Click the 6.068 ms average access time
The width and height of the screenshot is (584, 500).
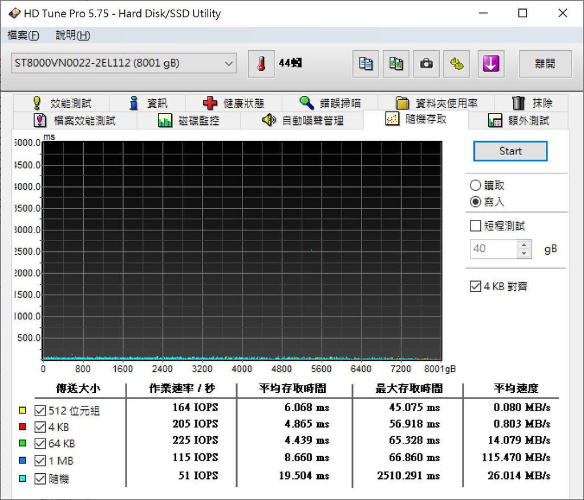coord(307,407)
